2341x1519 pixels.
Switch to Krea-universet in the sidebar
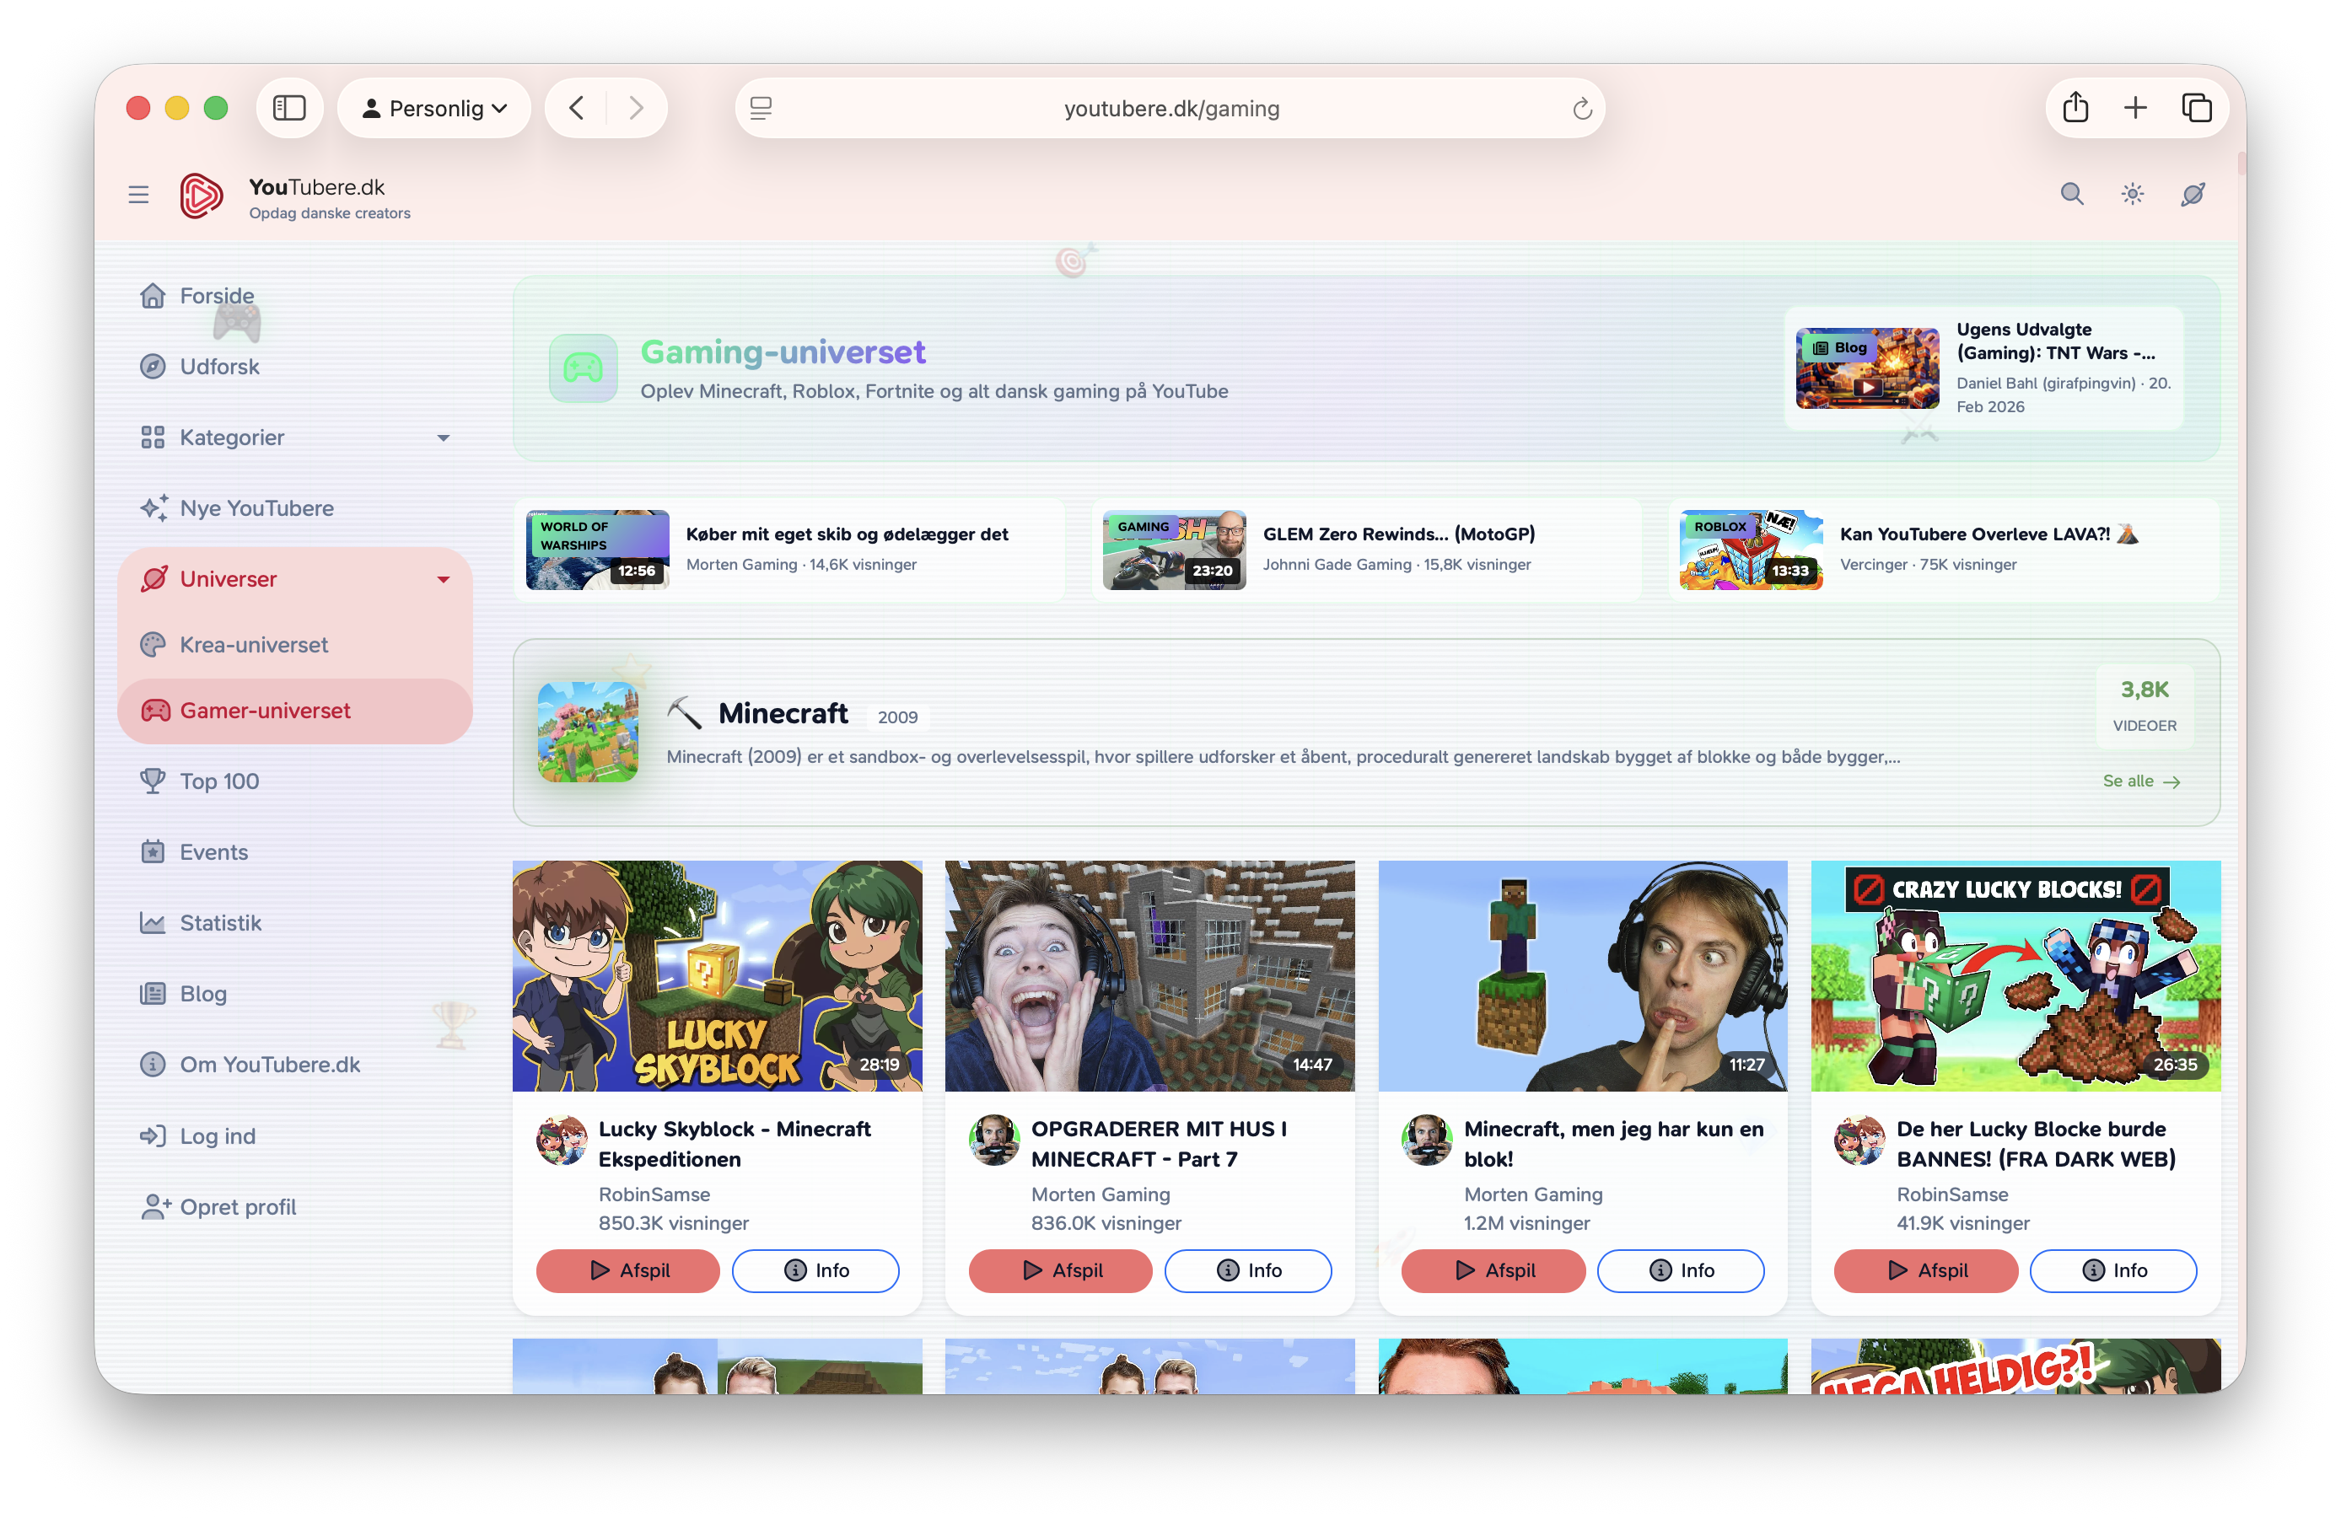point(253,645)
